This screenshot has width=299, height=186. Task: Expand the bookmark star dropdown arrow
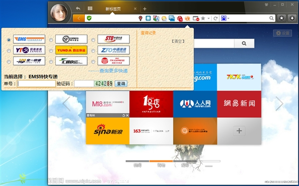tap(208, 18)
